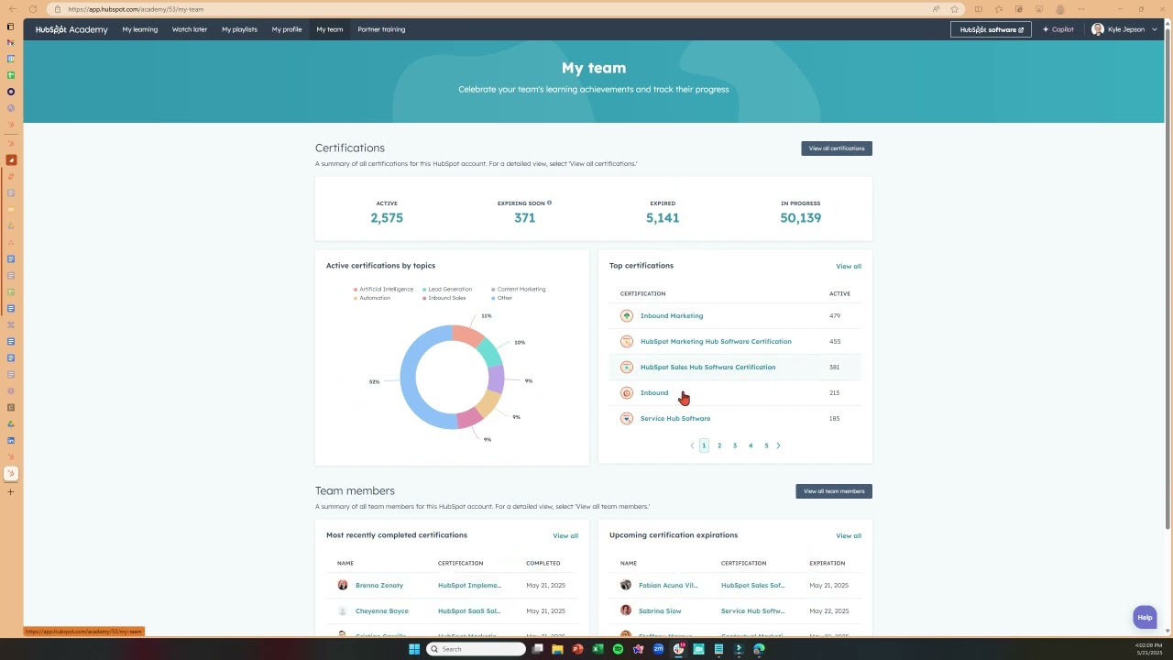The width and height of the screenshot is (1173, 660).
Task: Click the Lead Generation legend dot
Action: 424,290
